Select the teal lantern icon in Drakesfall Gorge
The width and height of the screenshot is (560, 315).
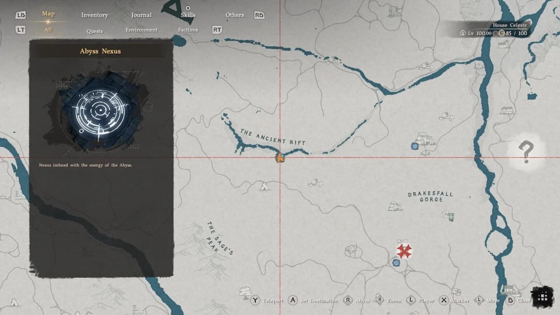coord(451,217)
